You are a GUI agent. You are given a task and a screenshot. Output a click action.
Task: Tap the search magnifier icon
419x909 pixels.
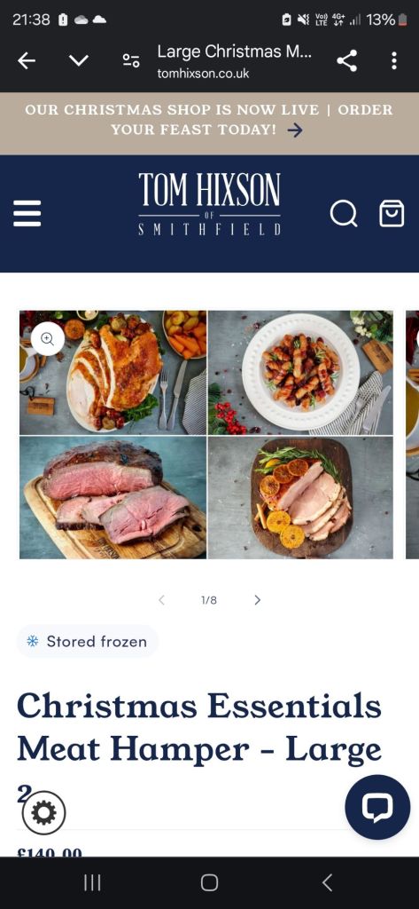344,213
